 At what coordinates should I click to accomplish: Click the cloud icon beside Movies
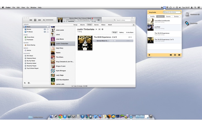point(48,29)
